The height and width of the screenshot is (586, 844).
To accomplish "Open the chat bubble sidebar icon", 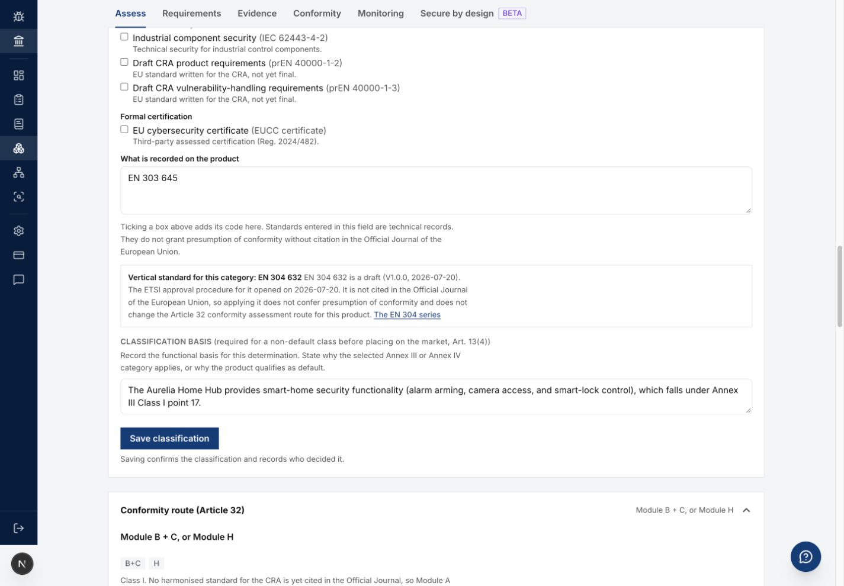I will [x=18, y=279].
